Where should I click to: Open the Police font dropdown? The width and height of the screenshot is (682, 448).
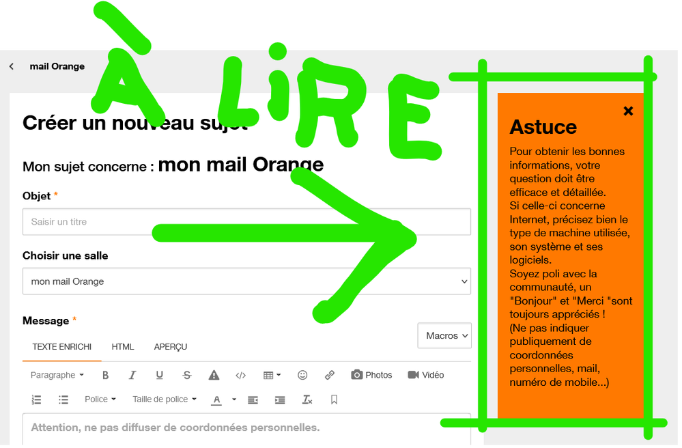[100, 400]
